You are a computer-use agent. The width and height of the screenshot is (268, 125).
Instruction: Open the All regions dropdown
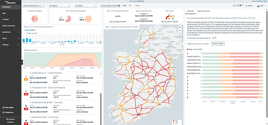(60, 6)
